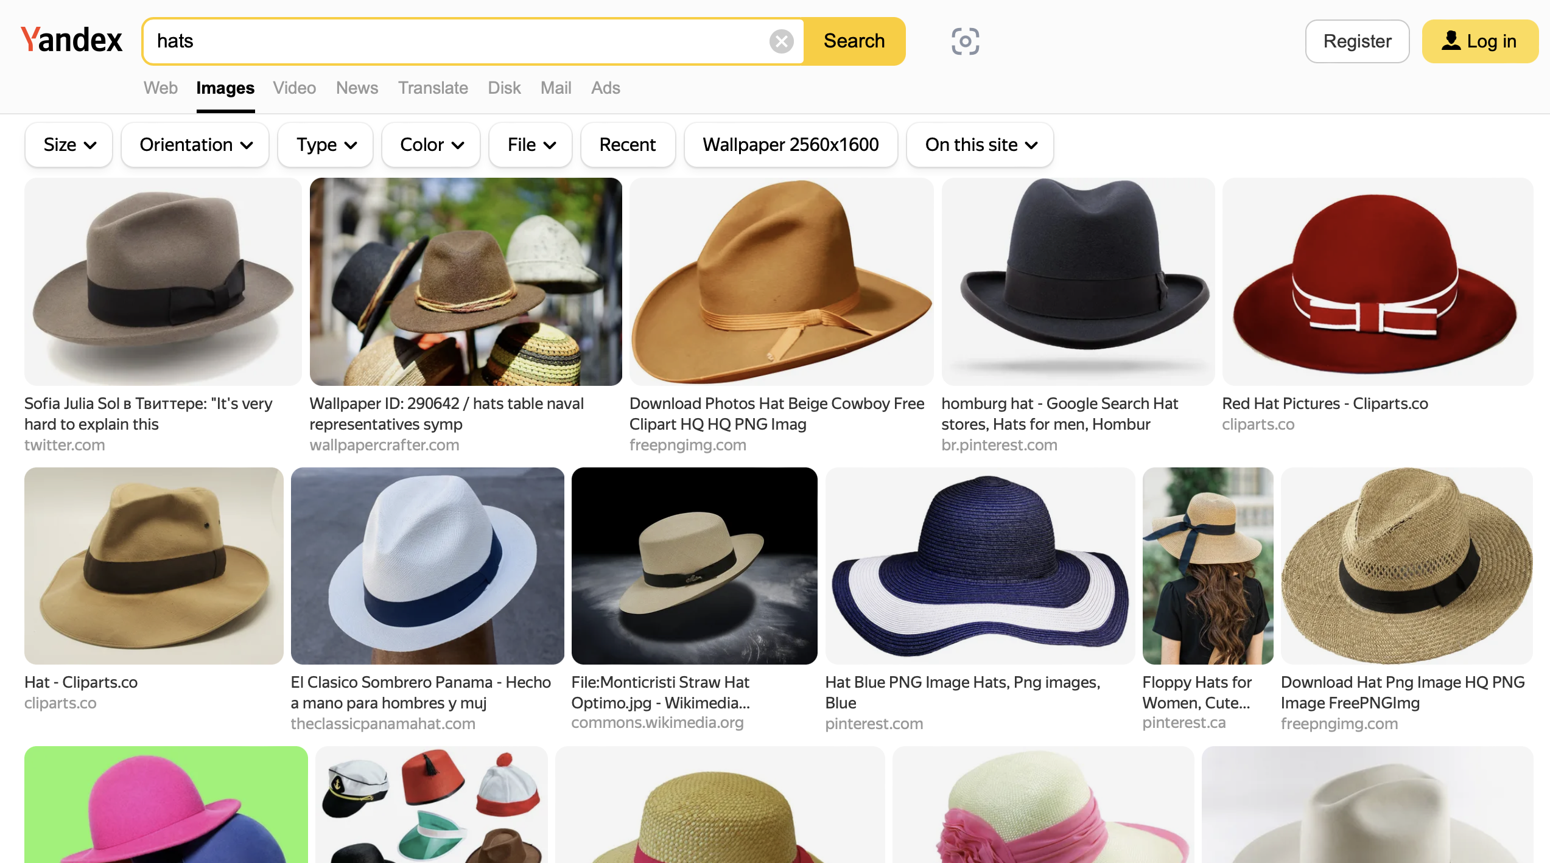The image size is (1550, 863).
Task: Switch to the Web tab
Action: point(161,88)
